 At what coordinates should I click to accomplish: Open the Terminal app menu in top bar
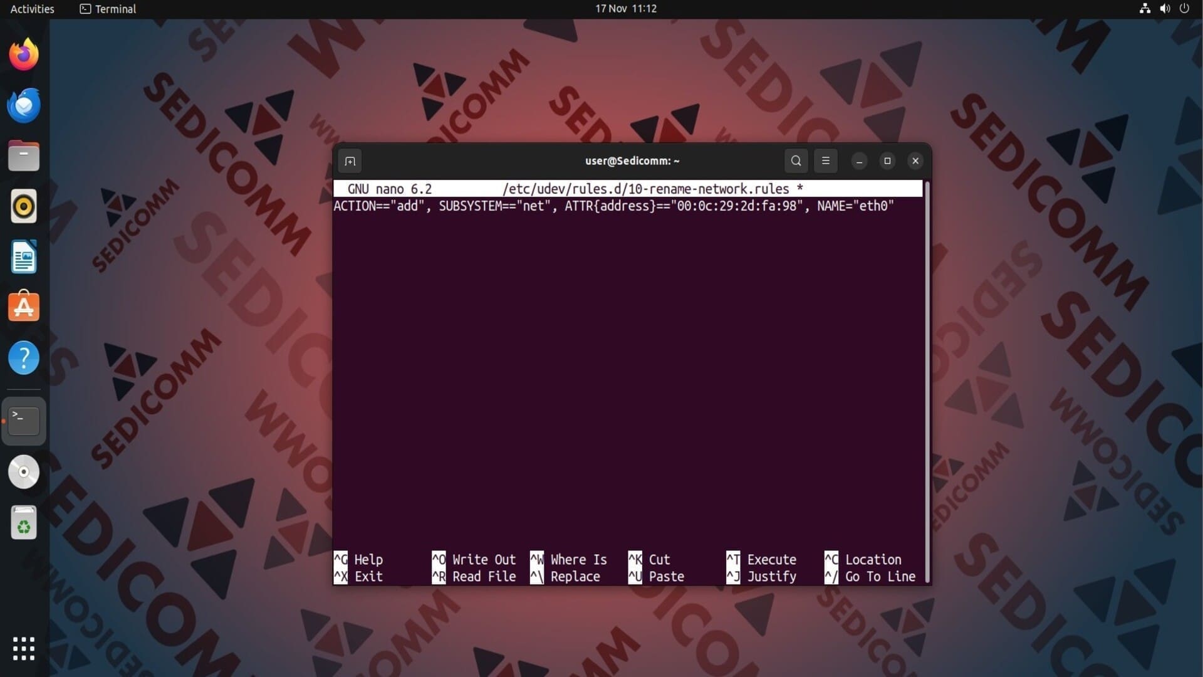[108, 9]
